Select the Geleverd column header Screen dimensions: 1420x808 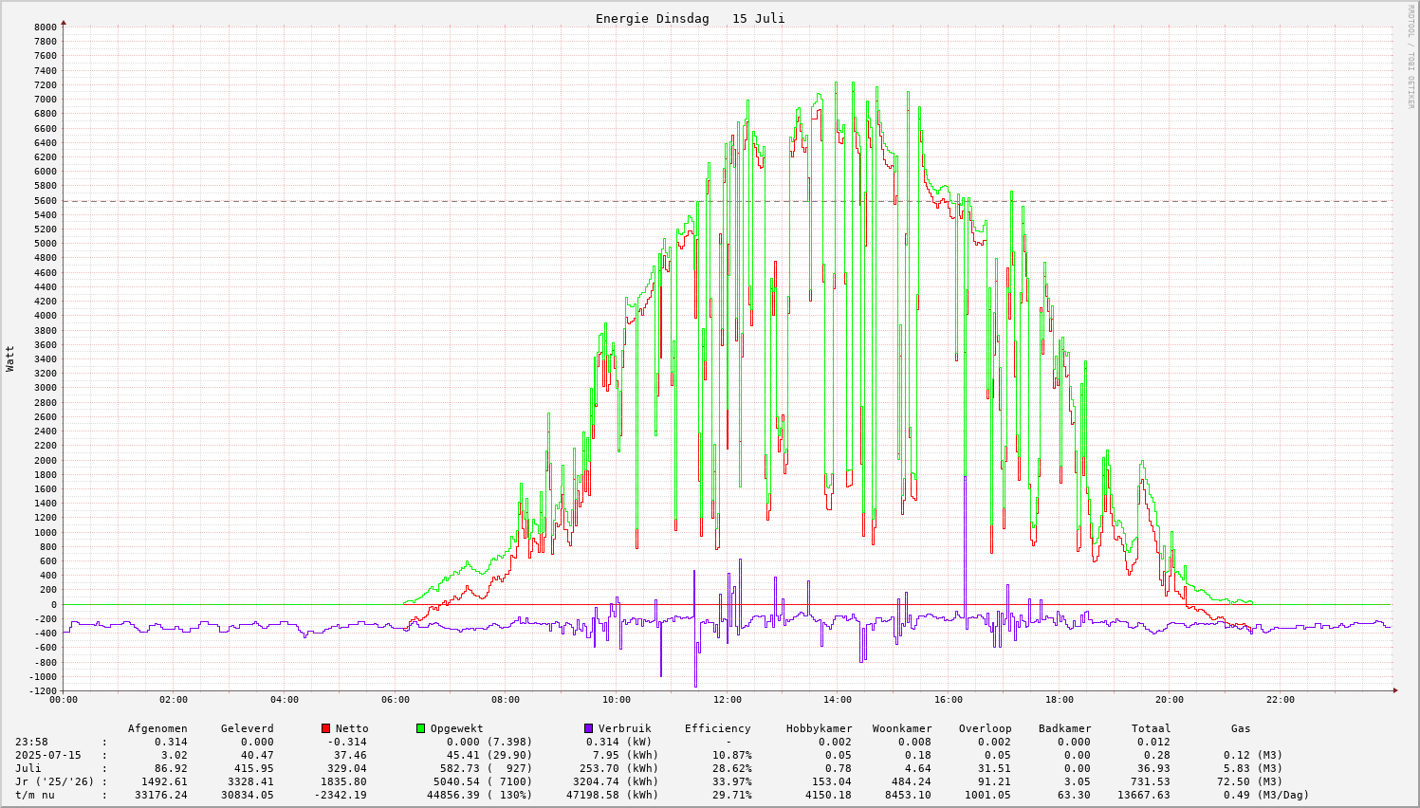click(x=247, y=728)
